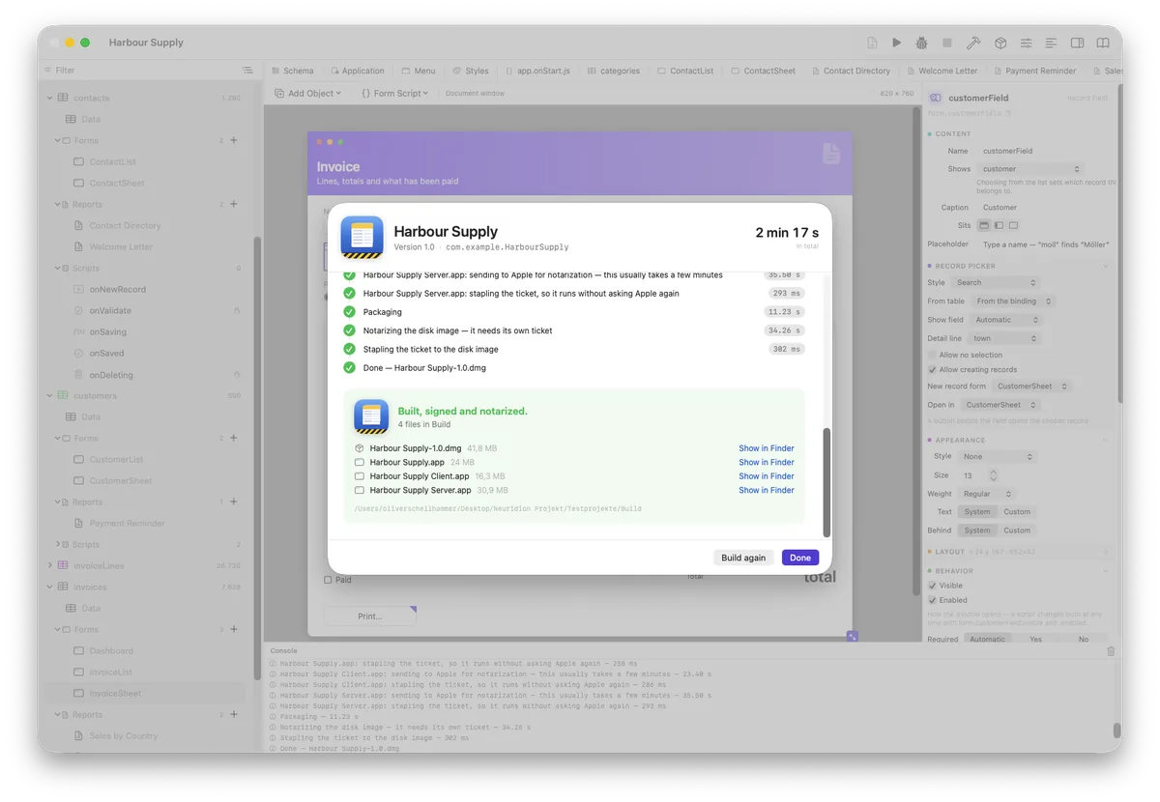Open the Detail line town dropdown
1160x802 pixels.
(1005, 338)
